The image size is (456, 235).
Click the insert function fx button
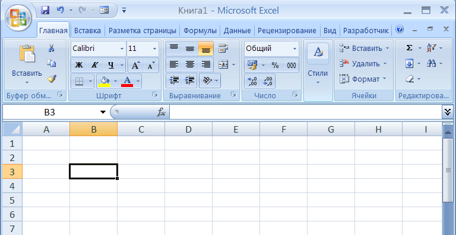[161, 112]
